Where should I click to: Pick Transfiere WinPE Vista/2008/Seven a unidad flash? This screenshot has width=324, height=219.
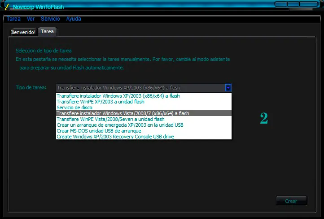[144, 119]
